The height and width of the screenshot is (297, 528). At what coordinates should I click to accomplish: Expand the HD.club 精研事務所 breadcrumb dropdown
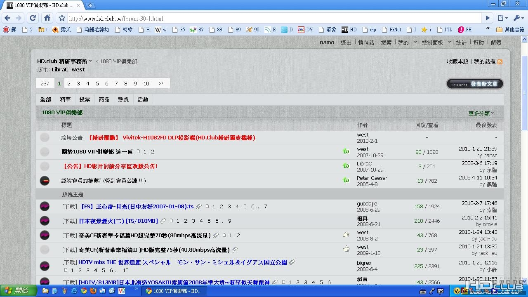tap(91, 61)
